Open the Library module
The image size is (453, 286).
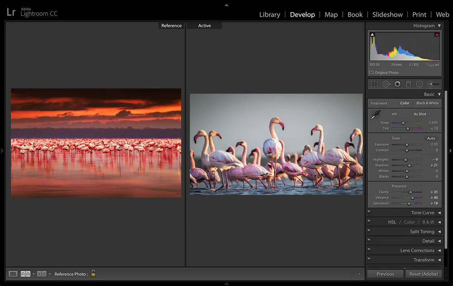pos(270,15)
